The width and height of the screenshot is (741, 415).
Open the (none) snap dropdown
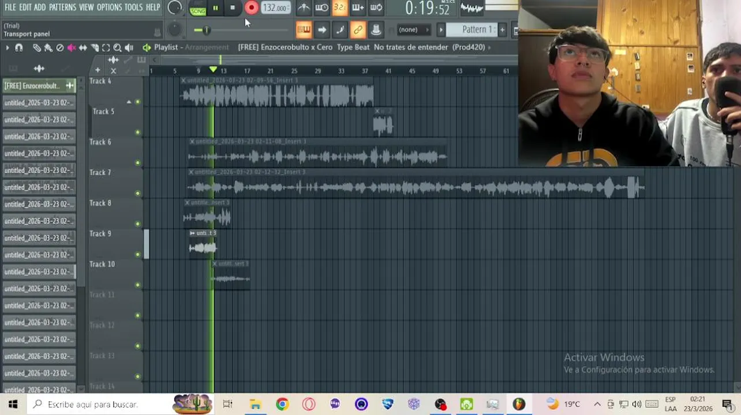413,29
